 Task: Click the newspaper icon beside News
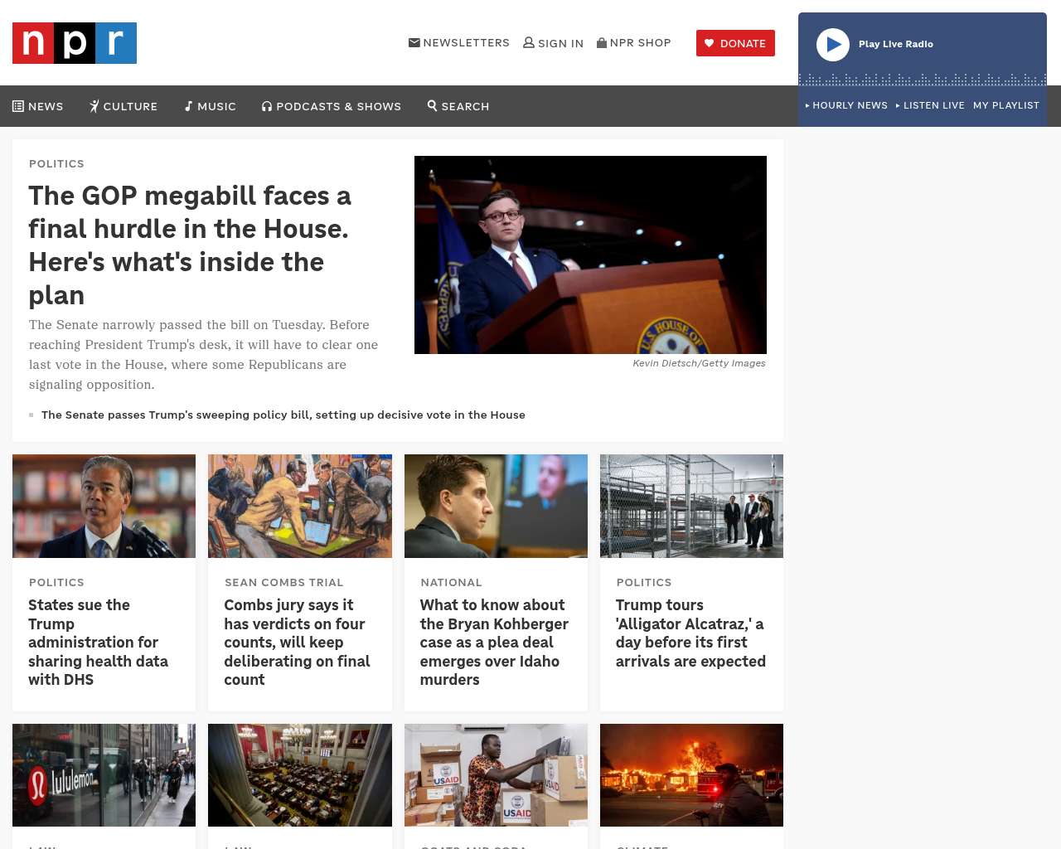(18, 106)
